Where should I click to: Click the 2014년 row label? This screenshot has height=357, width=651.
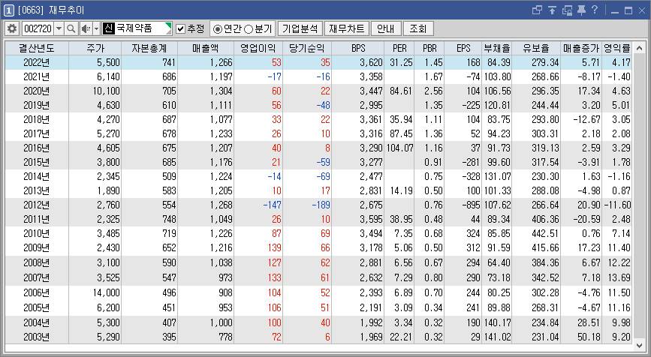click(x=37, y=177)
